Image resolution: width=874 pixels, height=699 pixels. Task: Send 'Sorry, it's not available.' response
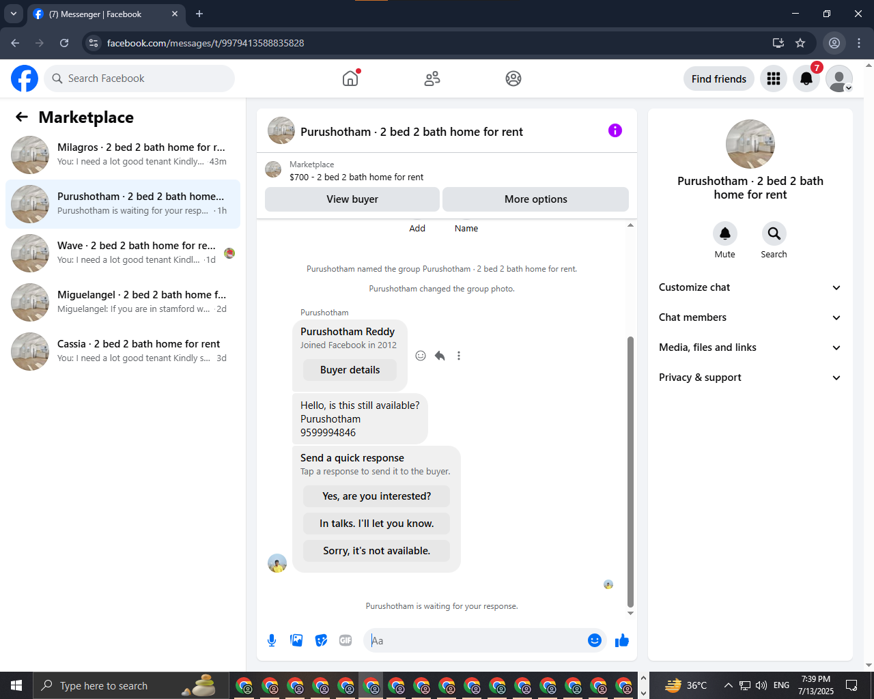pyautogui.click(x=377, y=551)
